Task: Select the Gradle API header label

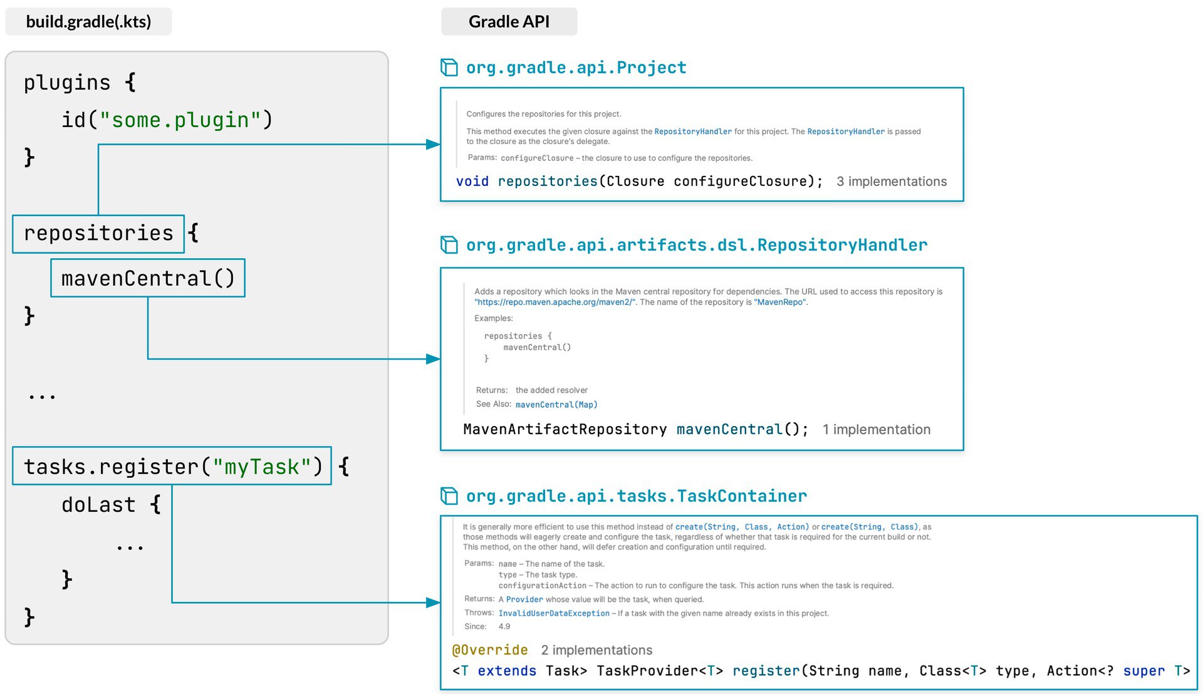Action: pyautogui.click(x=509, y=21)
